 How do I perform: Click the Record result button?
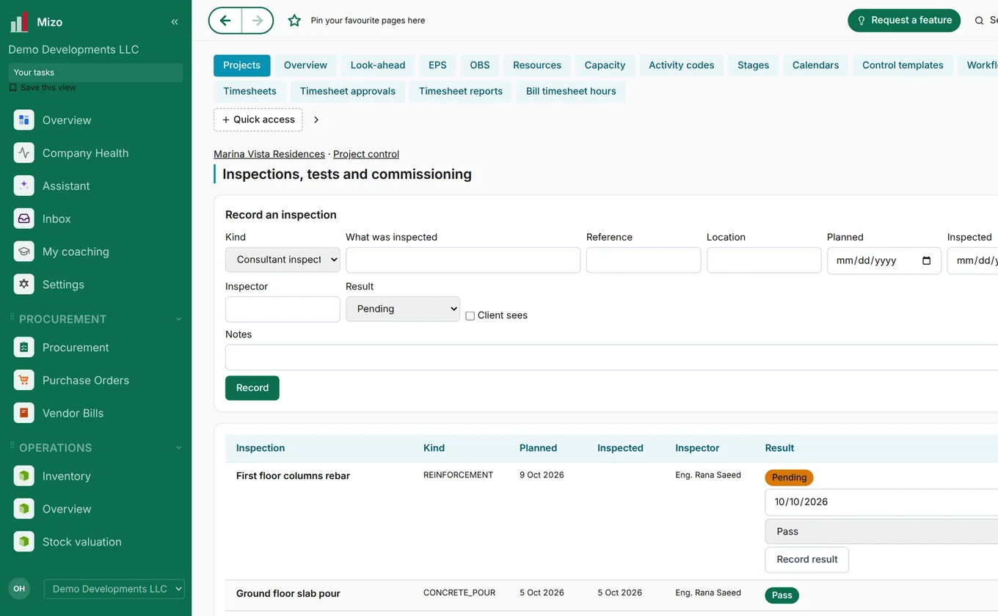pyautogui.click(x=807, y=560)
